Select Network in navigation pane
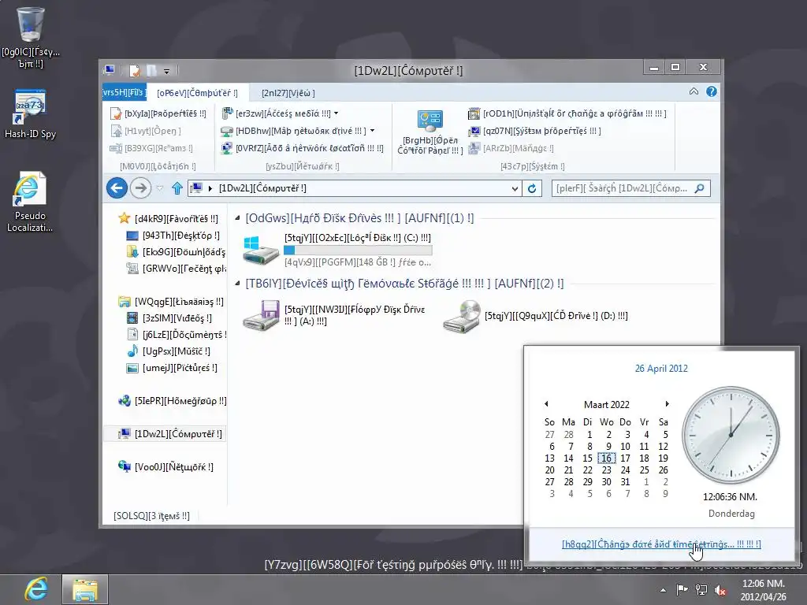 (165, 467)
